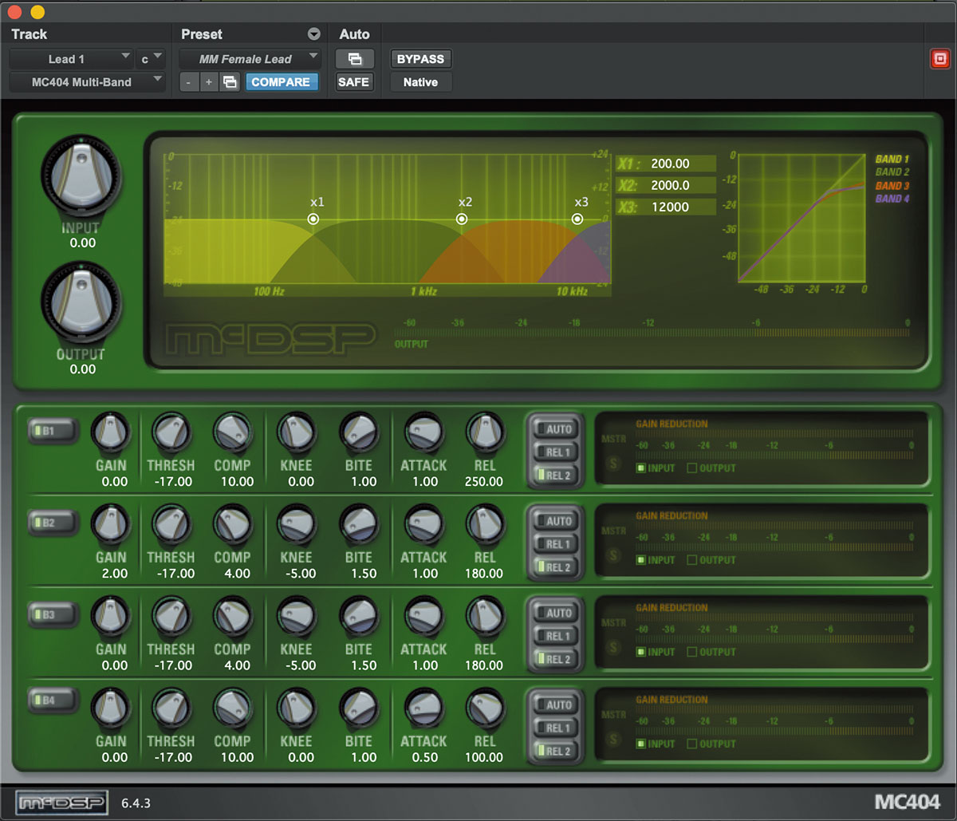Viewport: 957px width, 821px height.
Task: Open the MM Female Lead preset dropdown
Action: pyautogui.click(x=250, y=59)
